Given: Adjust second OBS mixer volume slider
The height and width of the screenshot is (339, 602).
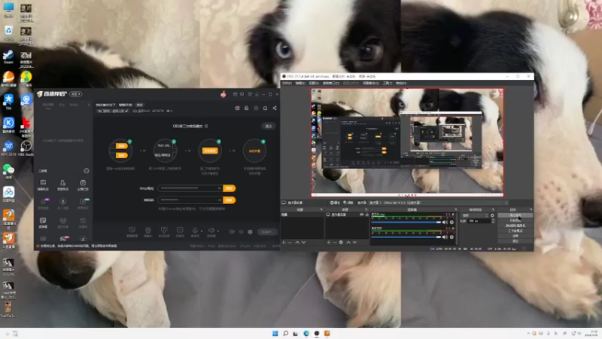Looking at the screenshot, I should (x=406, y=237).
